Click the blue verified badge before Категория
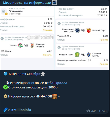Image resolution: width=110 pixels, height=117 pixels. click(6, 74)
